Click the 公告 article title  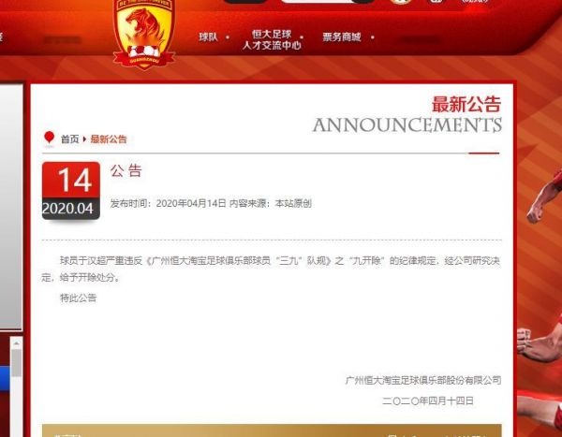126,170
